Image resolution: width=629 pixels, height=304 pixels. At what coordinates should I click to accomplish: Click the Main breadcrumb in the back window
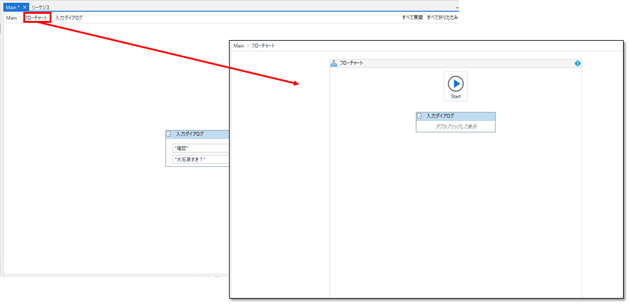tap(11, 18)
